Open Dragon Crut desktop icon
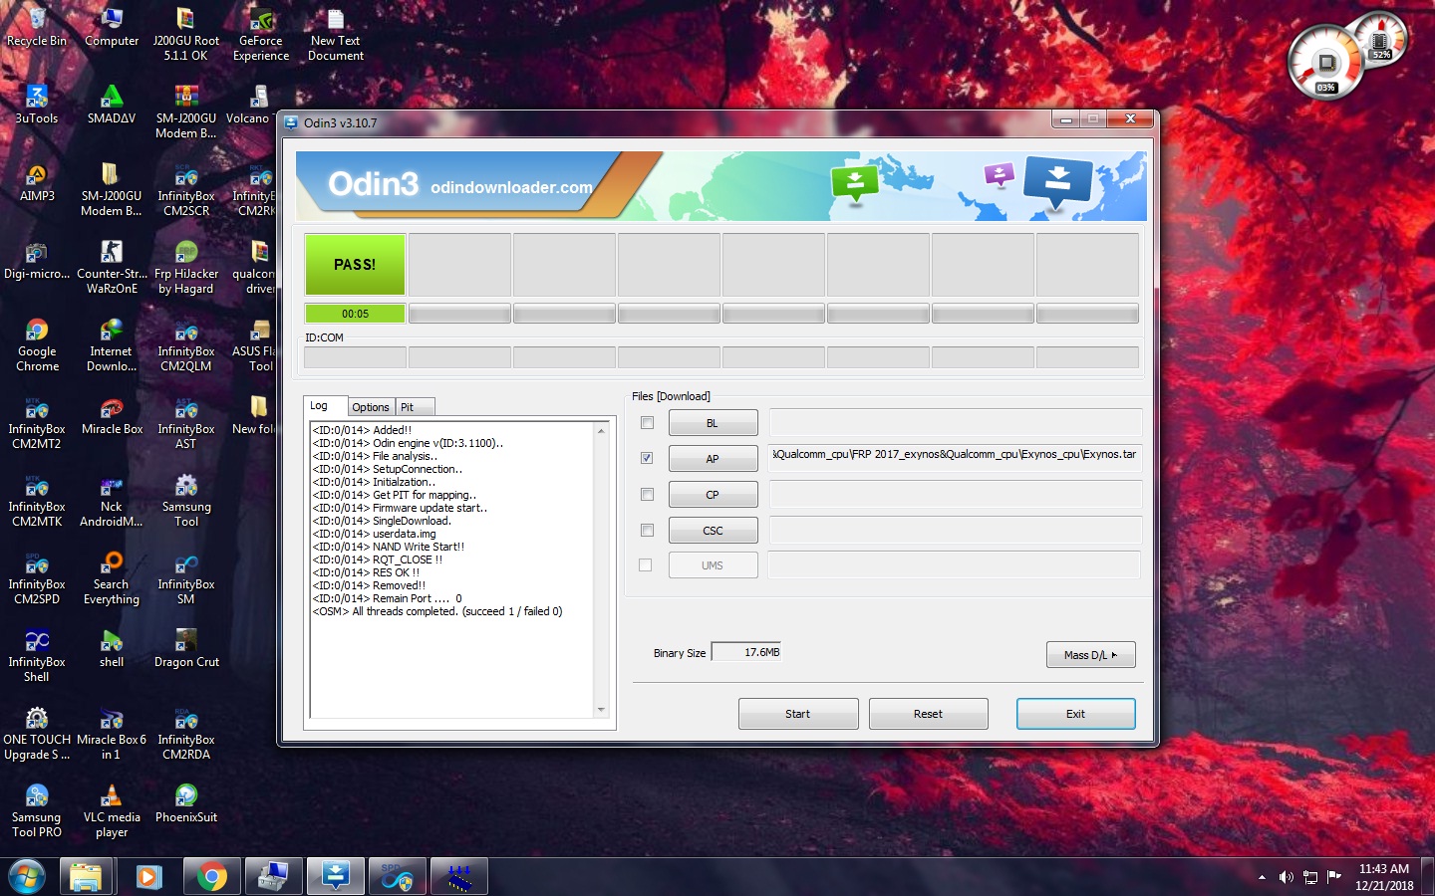Image resolution: width=1435 pixels, height=896 pixels. click(x=186, y=648)
